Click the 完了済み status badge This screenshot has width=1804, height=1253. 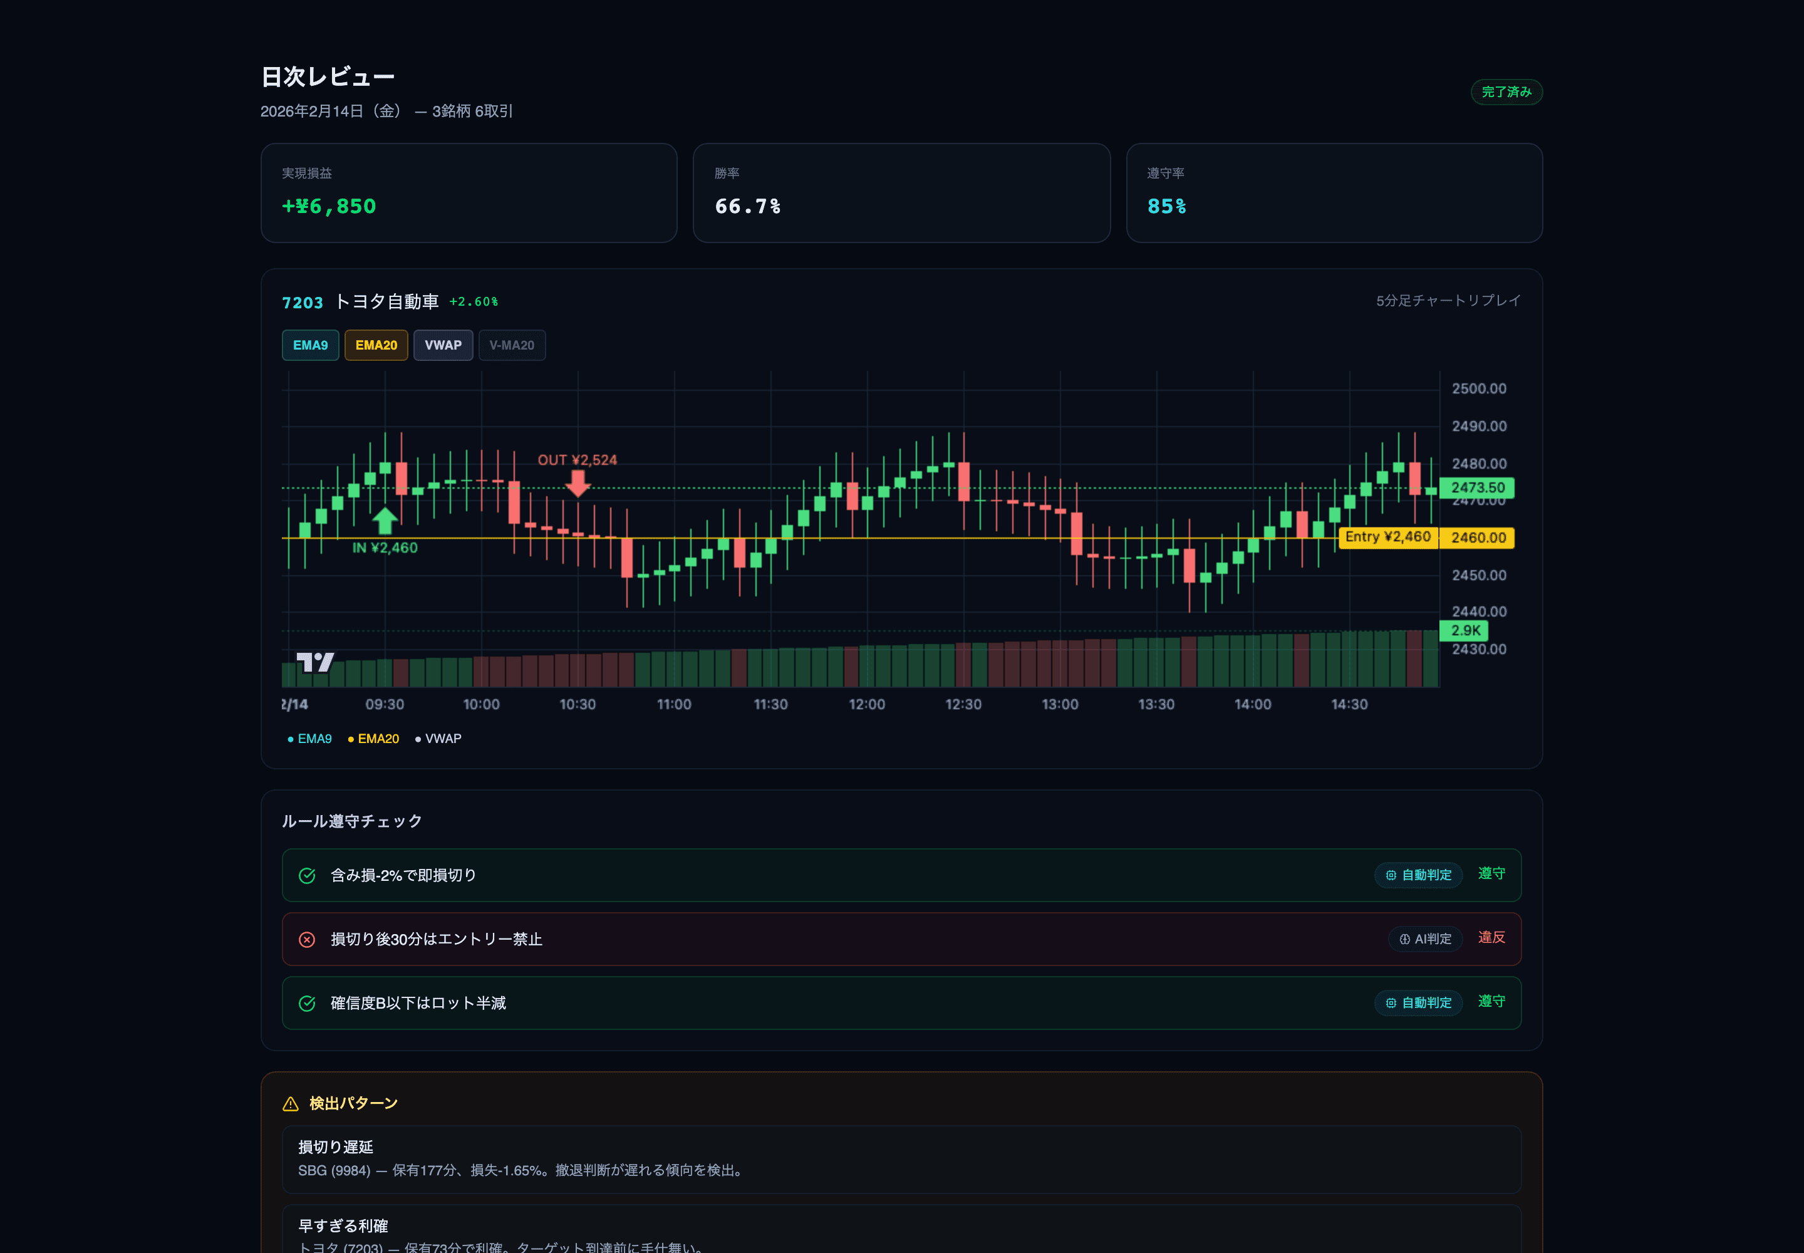pyautogui.click(x=1506, y=92)
